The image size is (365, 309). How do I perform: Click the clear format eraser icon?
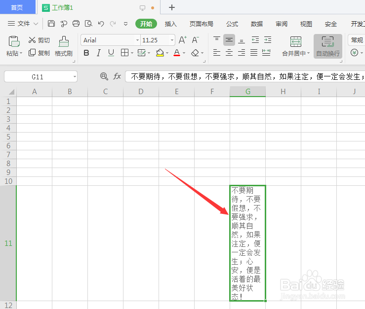(195, 53)
